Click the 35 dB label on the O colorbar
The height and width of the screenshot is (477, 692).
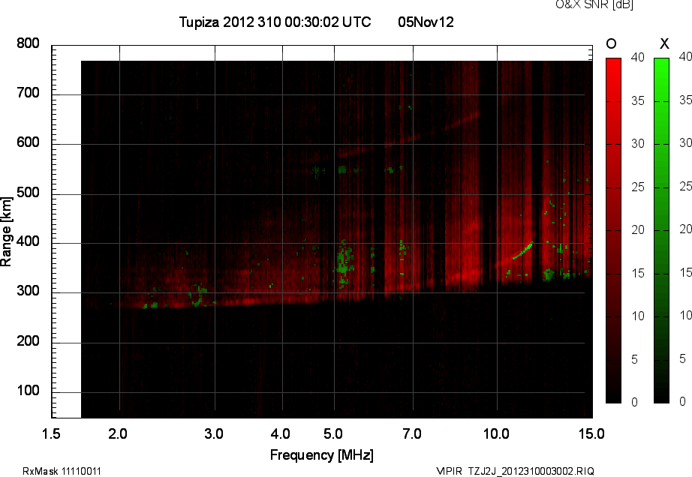pos(638,101)
